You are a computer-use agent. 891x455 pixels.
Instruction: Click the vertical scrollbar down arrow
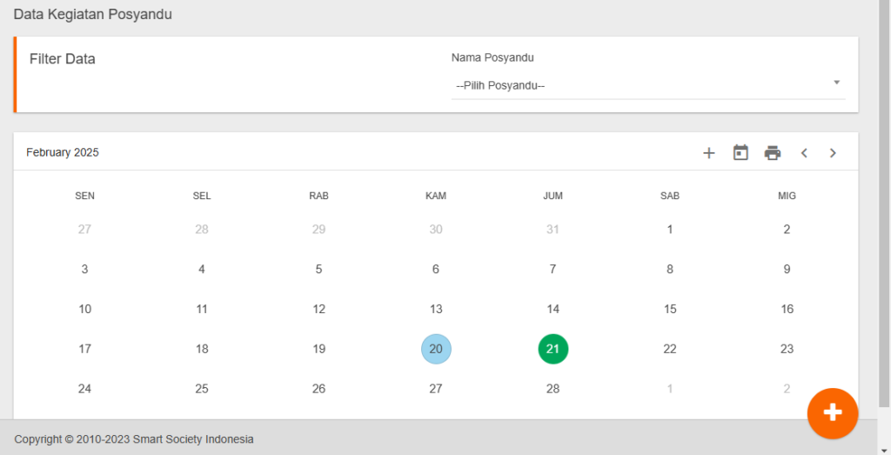pyautogui.click(x=884, y=450)
